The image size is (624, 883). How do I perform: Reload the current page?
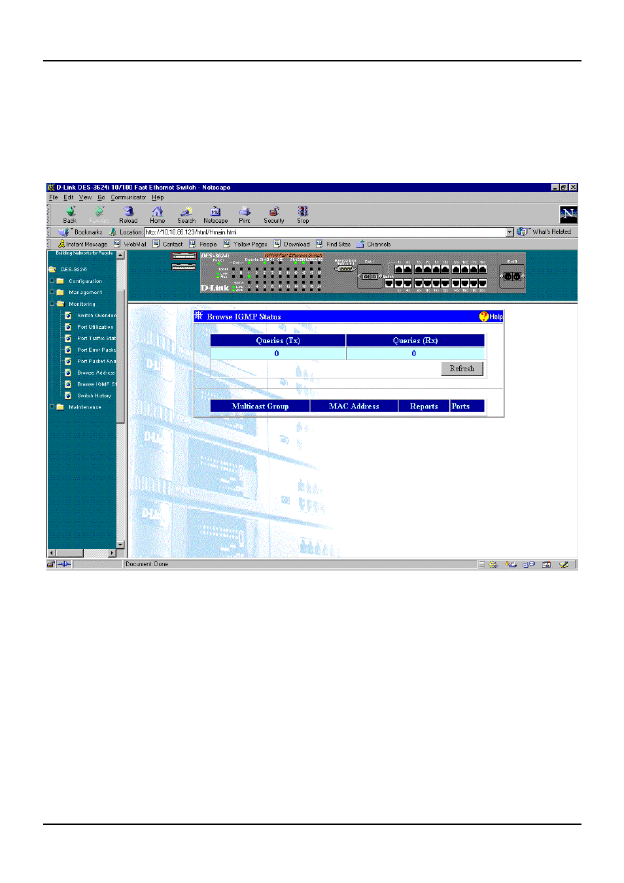click(128, 214)
